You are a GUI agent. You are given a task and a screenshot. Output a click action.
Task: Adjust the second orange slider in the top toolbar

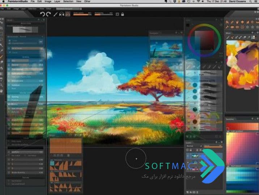[x=103, y=15]
